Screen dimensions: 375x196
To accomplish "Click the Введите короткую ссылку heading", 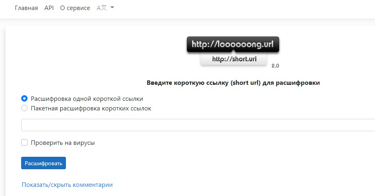I will pyautogui.click(x=233, y=83).
